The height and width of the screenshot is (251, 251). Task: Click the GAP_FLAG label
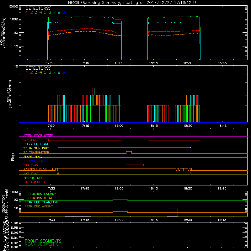tap(31, 140)
